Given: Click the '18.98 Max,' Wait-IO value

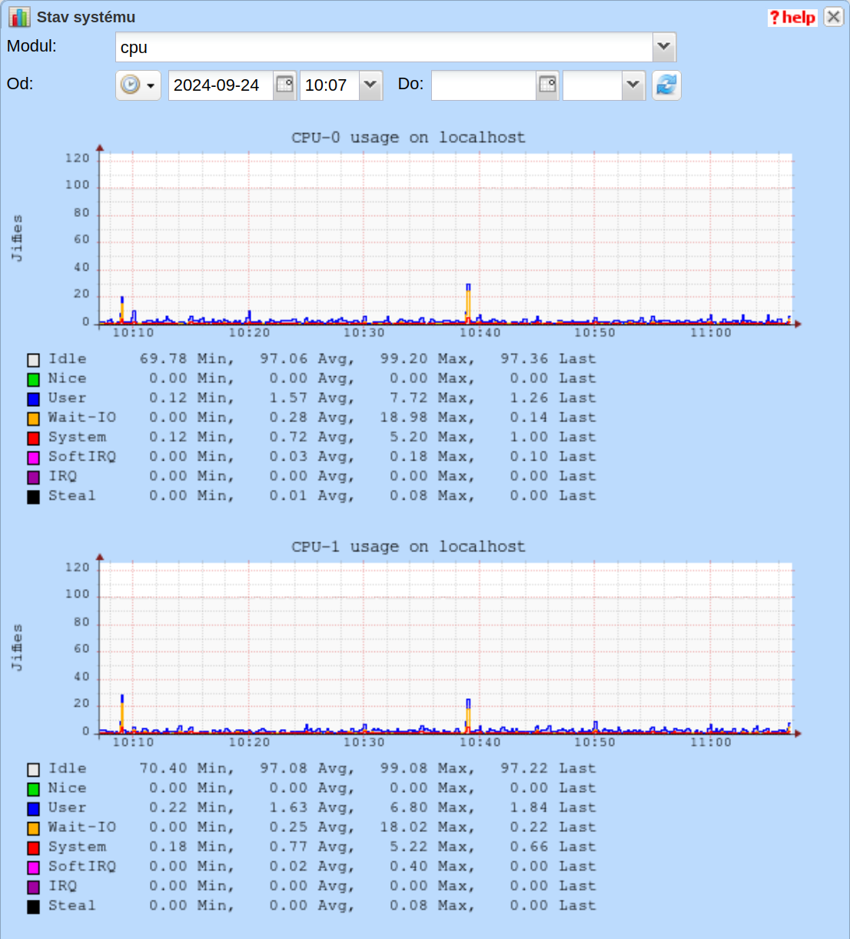Looking at the screenshot, I should pyautogui.click(x=427, y=418).
